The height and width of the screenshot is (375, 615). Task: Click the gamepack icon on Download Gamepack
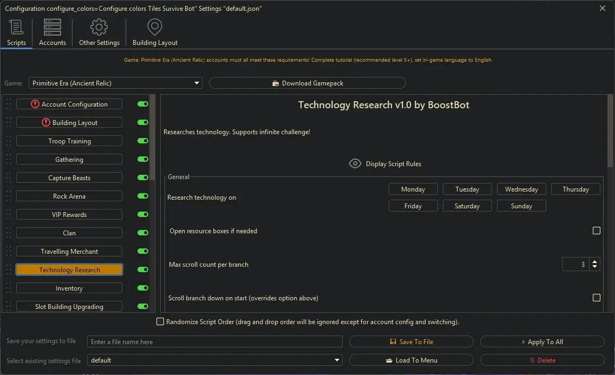pyautogui.click(x=277, y=83)
